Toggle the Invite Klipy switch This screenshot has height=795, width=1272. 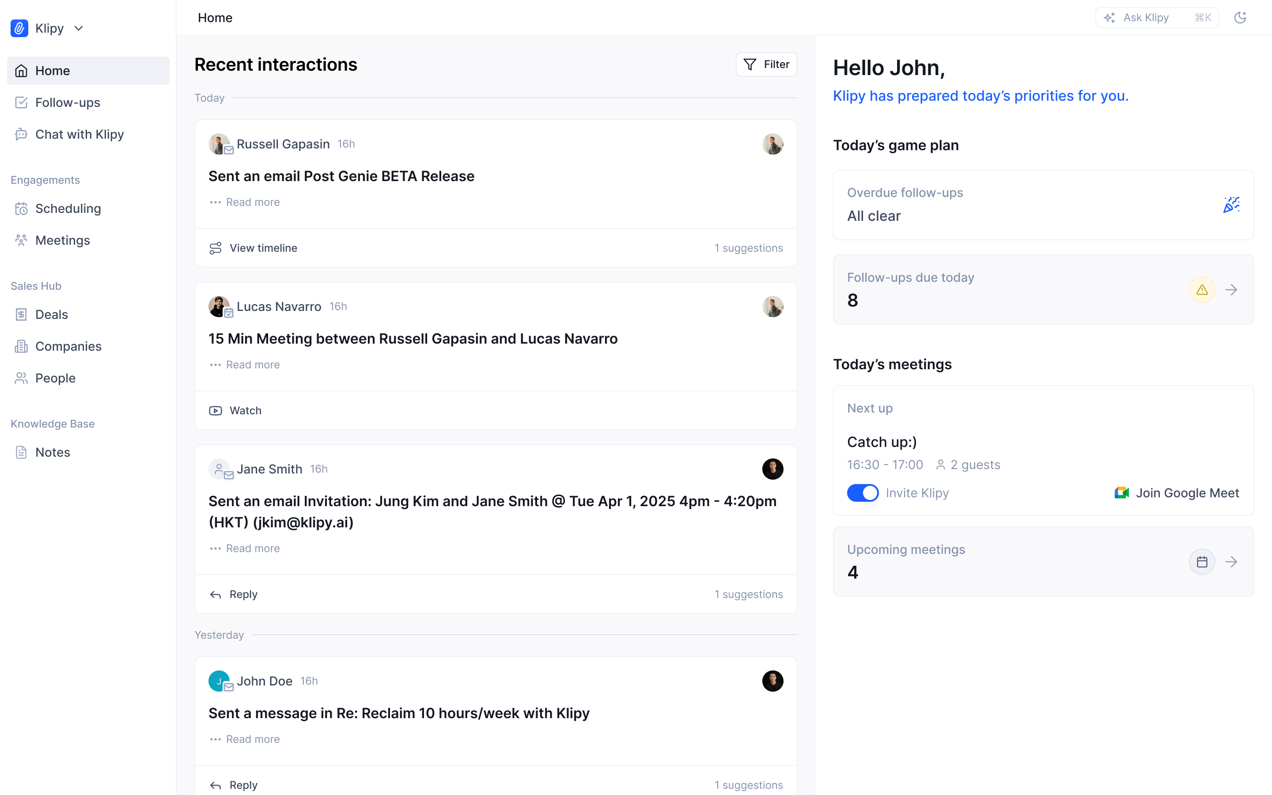(863, 492)
